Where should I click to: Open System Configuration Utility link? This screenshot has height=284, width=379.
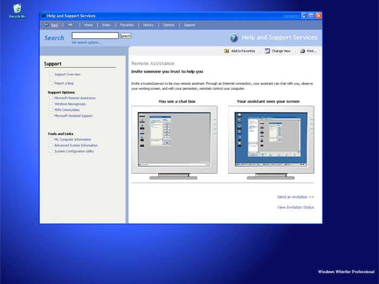point(74,151)
